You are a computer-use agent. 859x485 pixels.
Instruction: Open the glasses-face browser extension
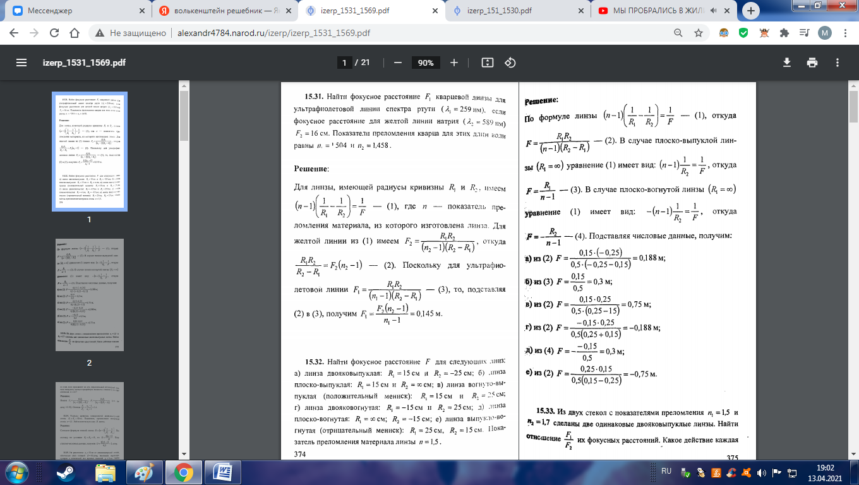tap(724, 33)
